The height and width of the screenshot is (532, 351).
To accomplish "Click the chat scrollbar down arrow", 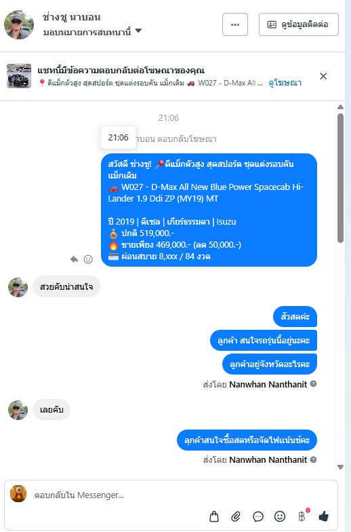I will [x=340, y=467].
